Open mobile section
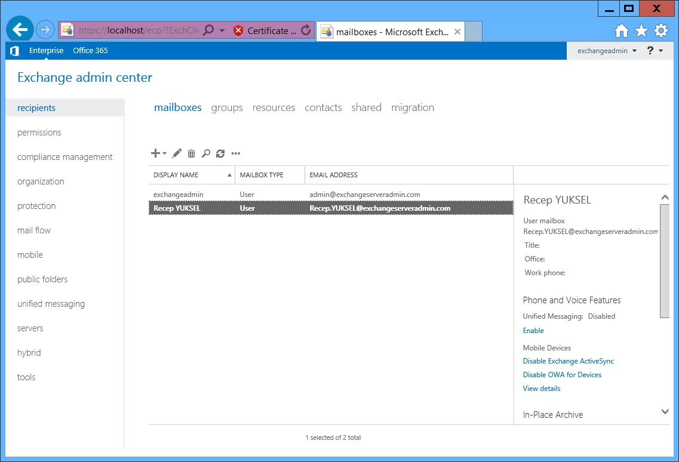 30,255
